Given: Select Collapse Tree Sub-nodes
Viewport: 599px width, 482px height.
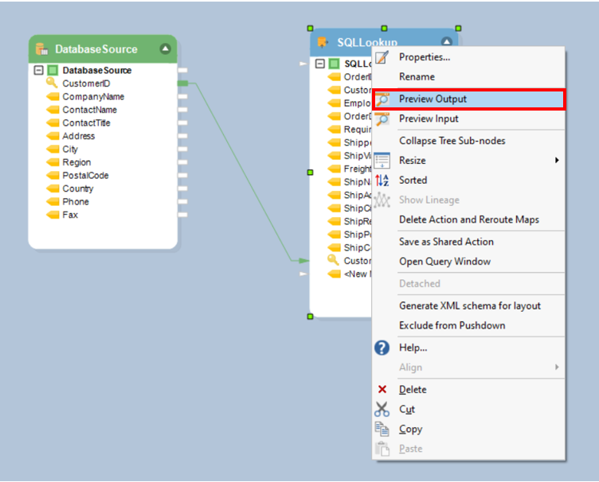Looking at the screenshot, I should pyautogui.click(x=452, y=141).
